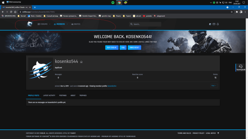The height and width of the screenshot is (139, 248).
Task: Go to the Invites page
Action: click(x=76, y=24)
